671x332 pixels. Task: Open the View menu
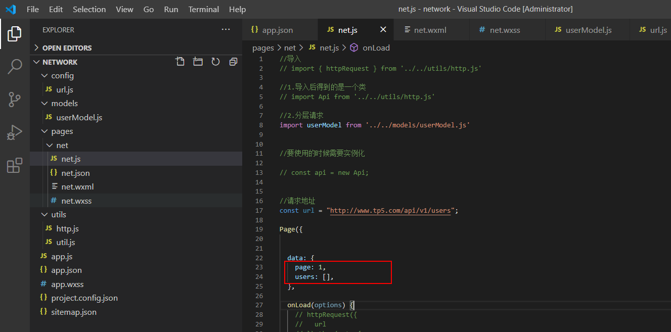click(x=124, y=9)
